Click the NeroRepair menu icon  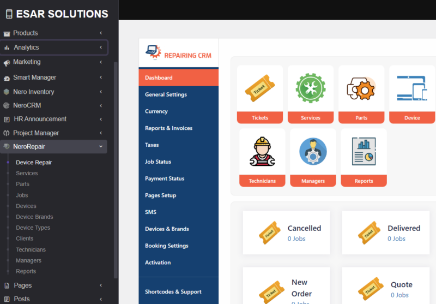coord(7,146)
